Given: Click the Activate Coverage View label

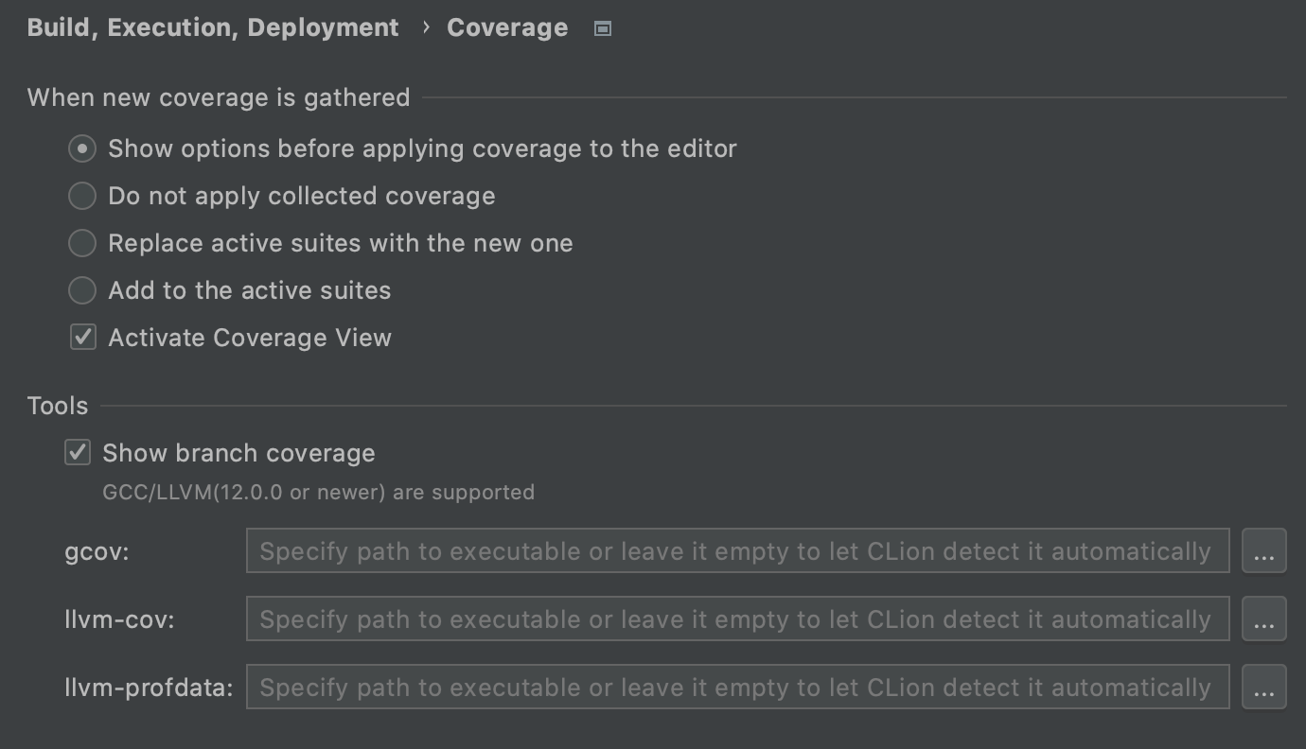Looking at the screenshot, I should click(x=250, y=338).
